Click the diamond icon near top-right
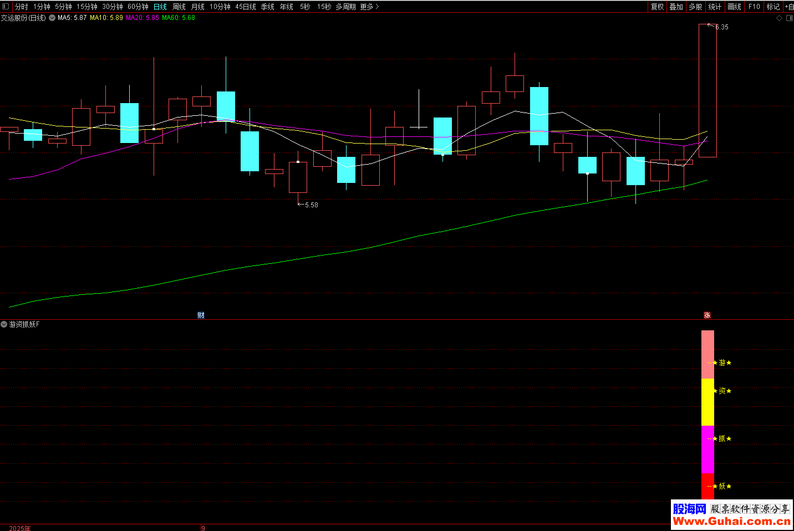Image resolution: width=794 pixels, height=531 pixels. (x=779, y=18)
